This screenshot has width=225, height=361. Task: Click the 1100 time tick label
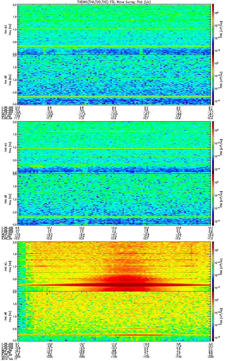pos(114,357)
